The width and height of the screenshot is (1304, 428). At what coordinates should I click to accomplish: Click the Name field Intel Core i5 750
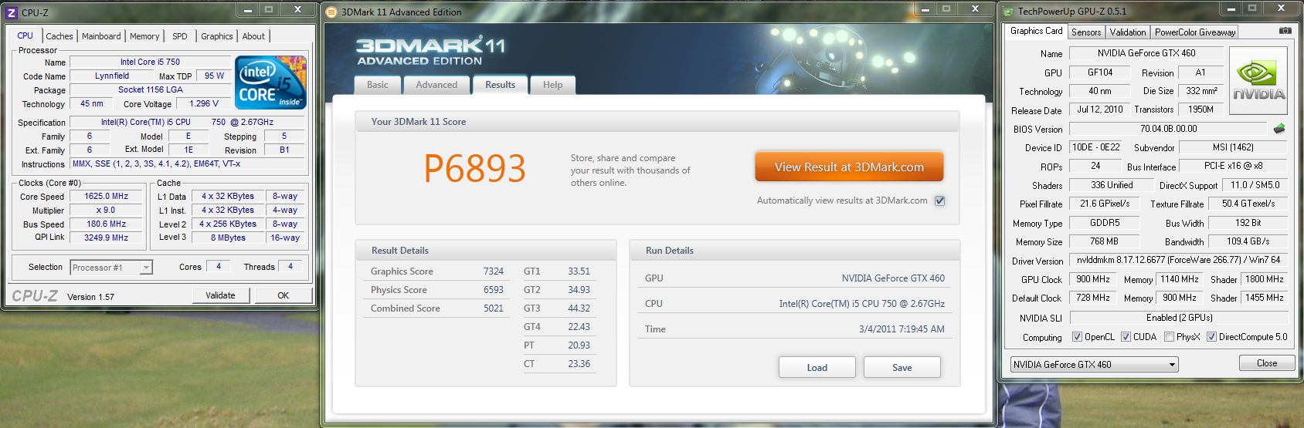(x=150, y=62)
